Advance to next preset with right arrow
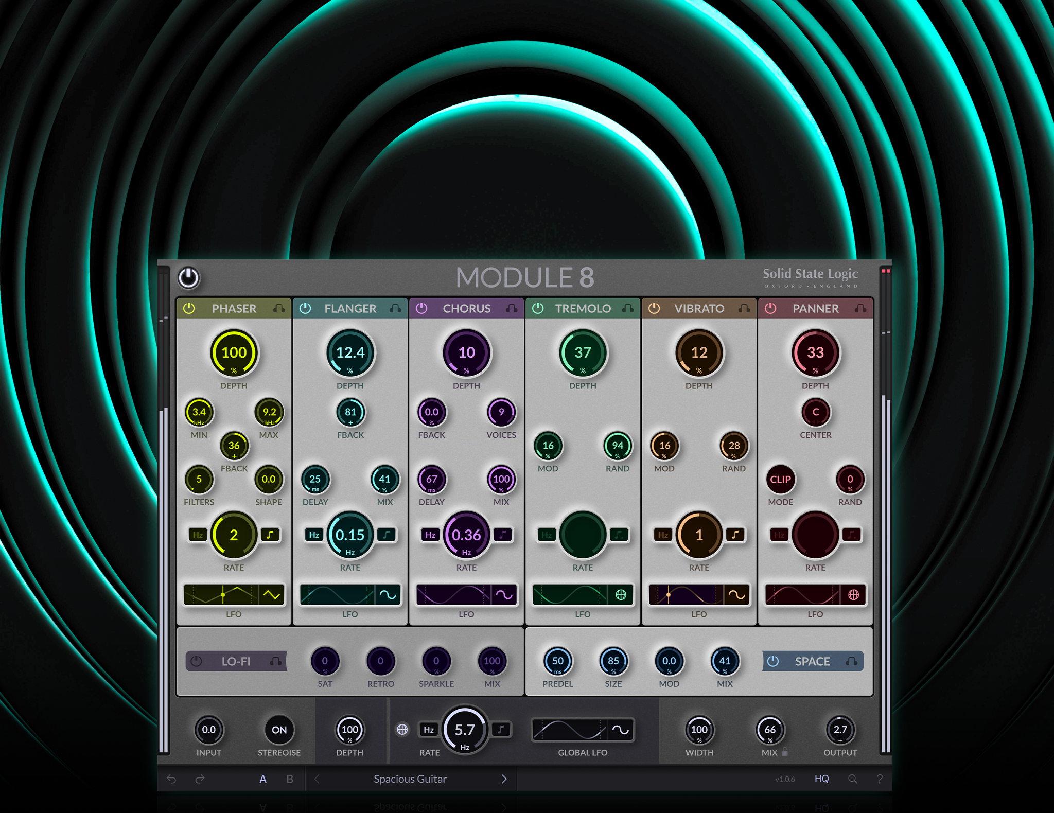This screenshot has width=1054, height=813. coord(504,779)
